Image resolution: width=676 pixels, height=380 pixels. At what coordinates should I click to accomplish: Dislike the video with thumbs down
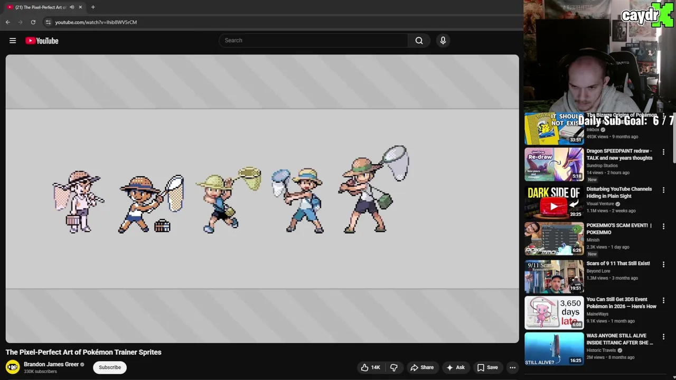(394, 367)
